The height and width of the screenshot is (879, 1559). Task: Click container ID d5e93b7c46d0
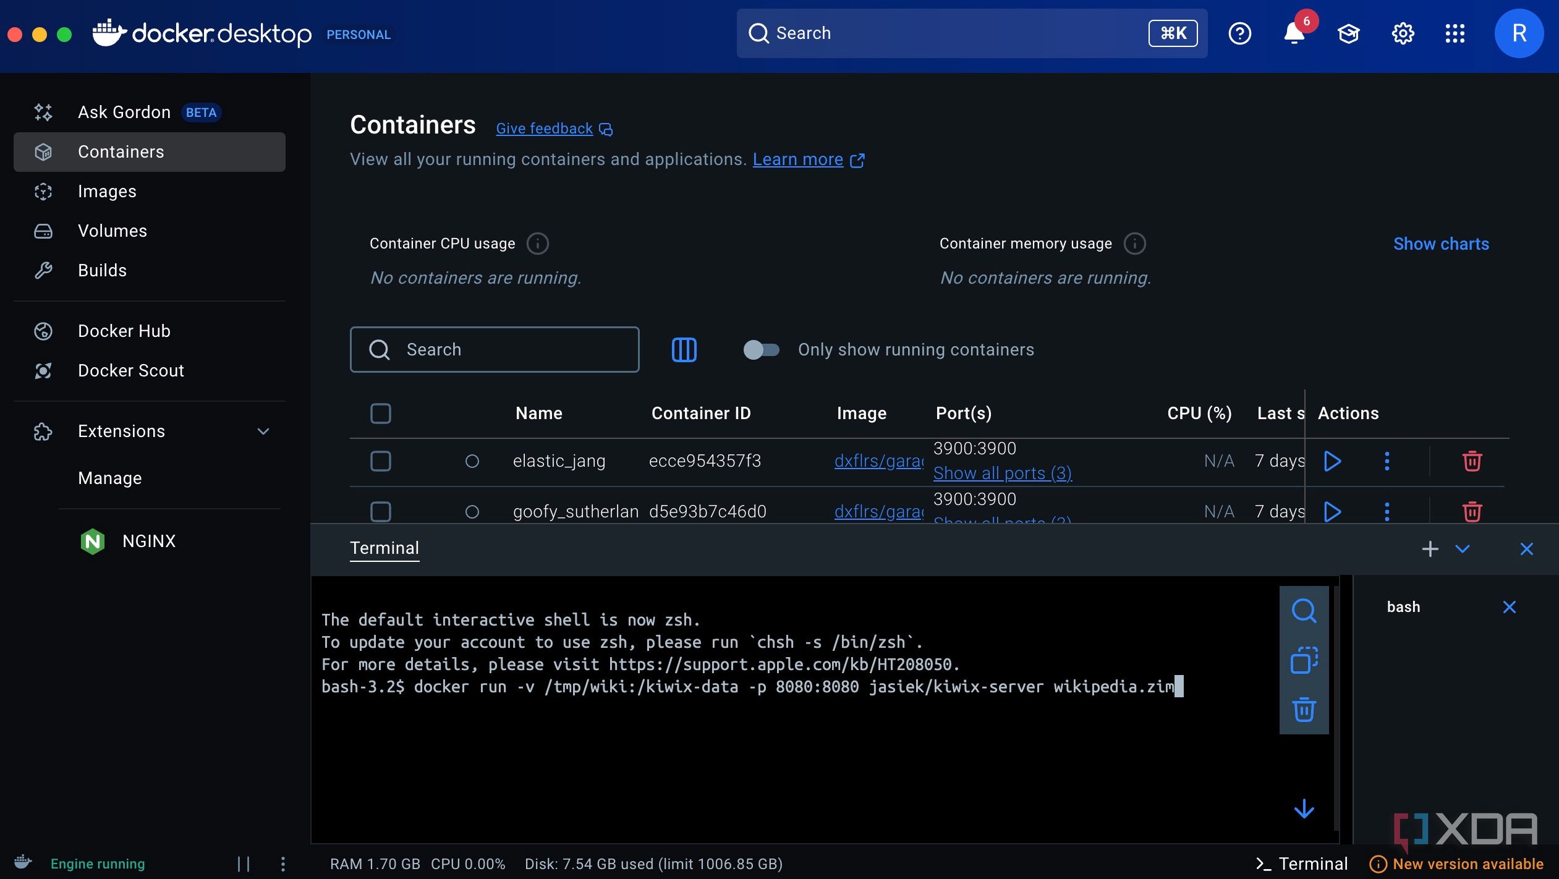point(707,512)
